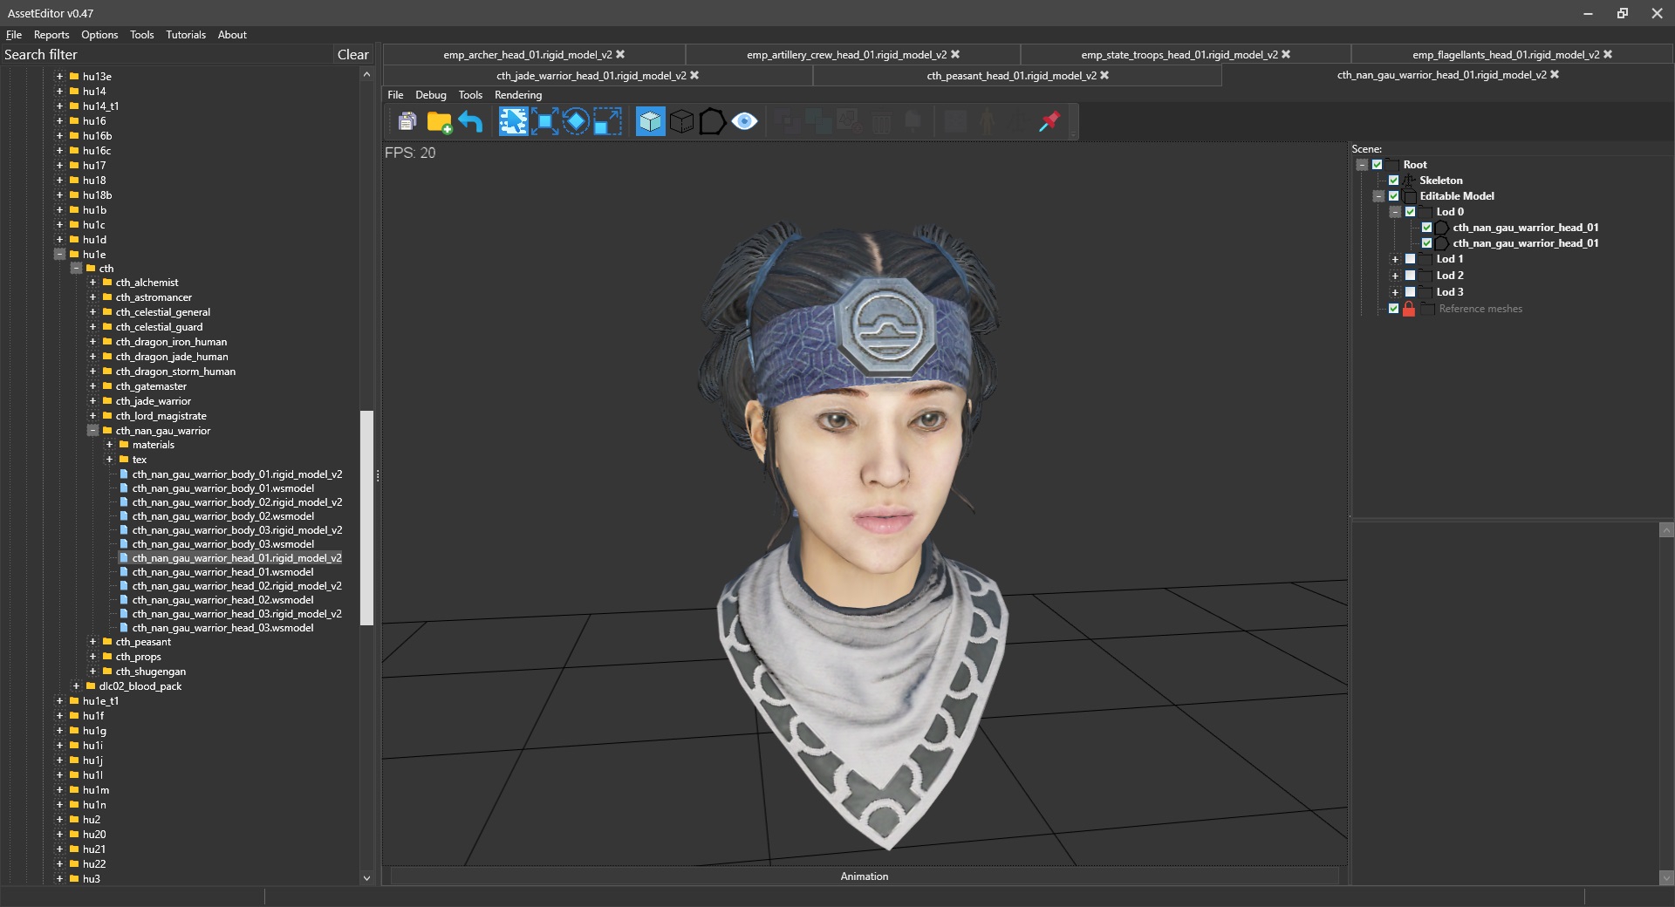Click the undo arrow icon in toolbar
The image size is (1675, 907).
(470, 122)
